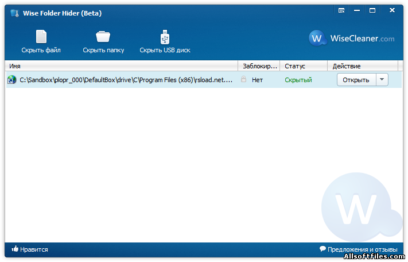
Task: Click the Заблокир... column header
Action: (259, 66)
